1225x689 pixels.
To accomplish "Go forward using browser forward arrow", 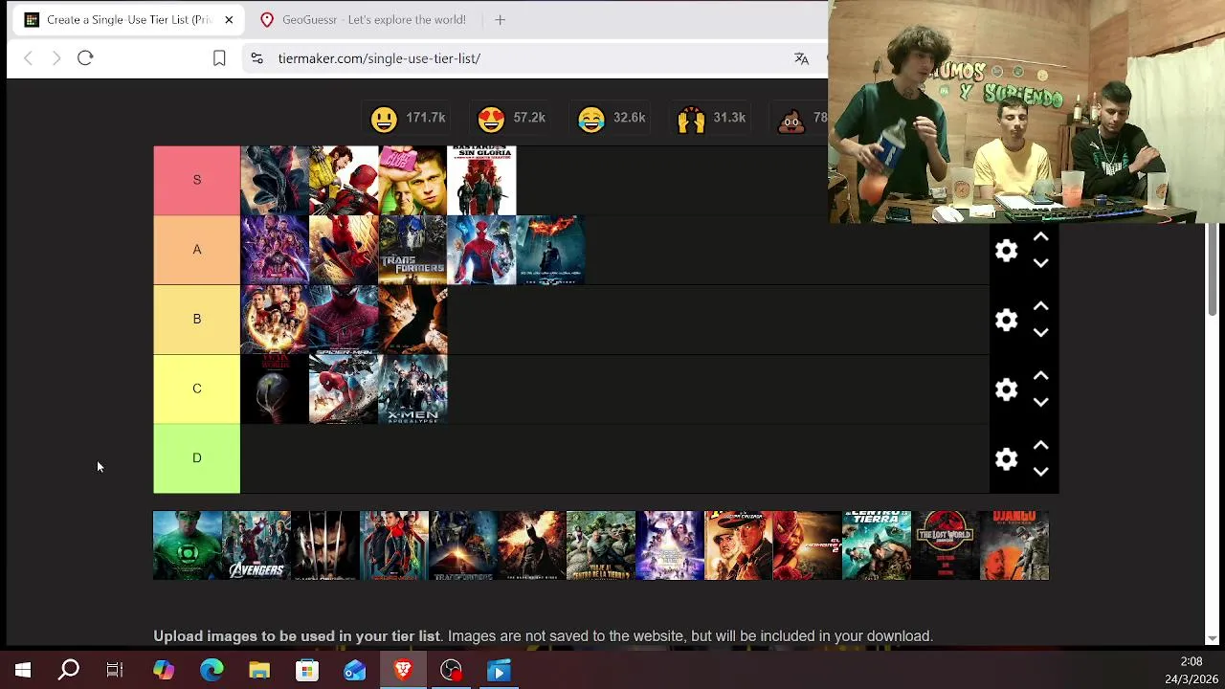I will [56, 58].
